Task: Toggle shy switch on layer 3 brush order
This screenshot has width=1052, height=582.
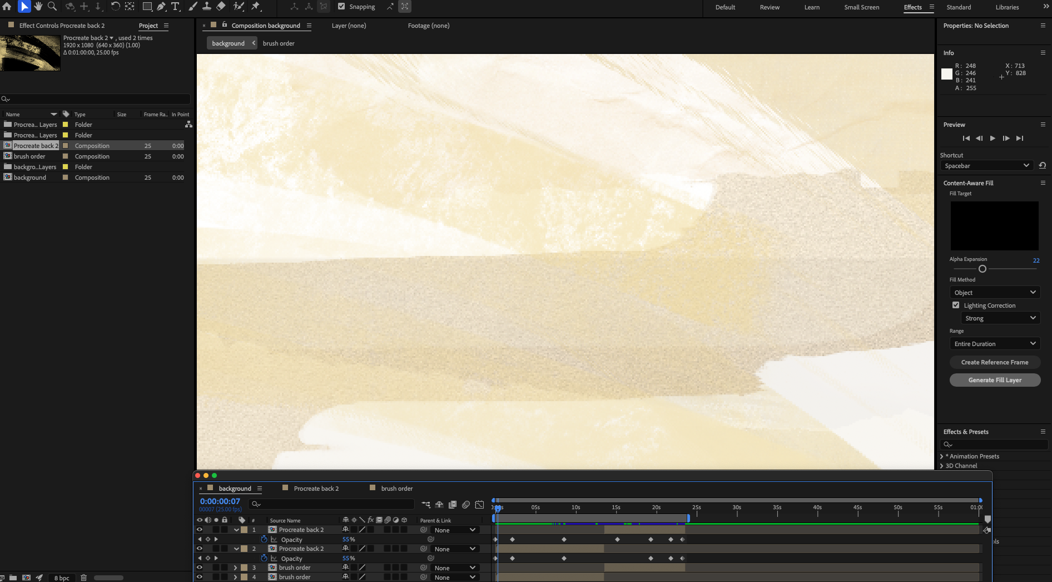Action: coord(345,568)
